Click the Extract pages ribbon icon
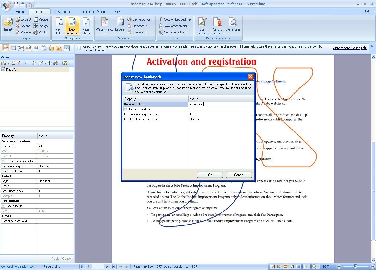 coord(18,19)
